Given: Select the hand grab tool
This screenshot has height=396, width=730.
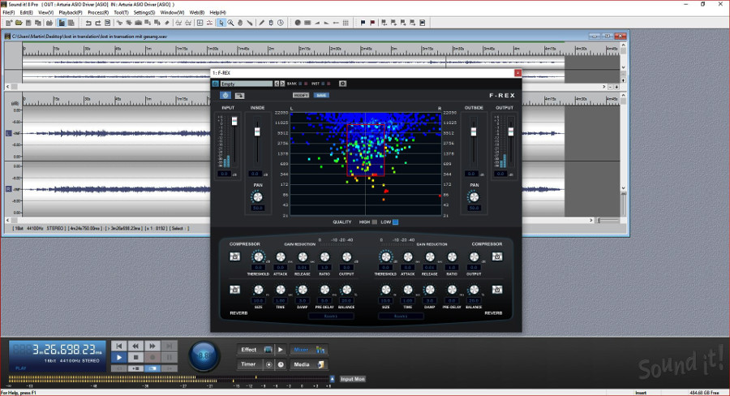Looking at the screenshot, I should pos(240,23).
